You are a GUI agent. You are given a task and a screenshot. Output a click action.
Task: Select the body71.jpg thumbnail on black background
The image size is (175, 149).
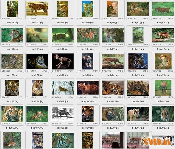click(x=37, y=61)
